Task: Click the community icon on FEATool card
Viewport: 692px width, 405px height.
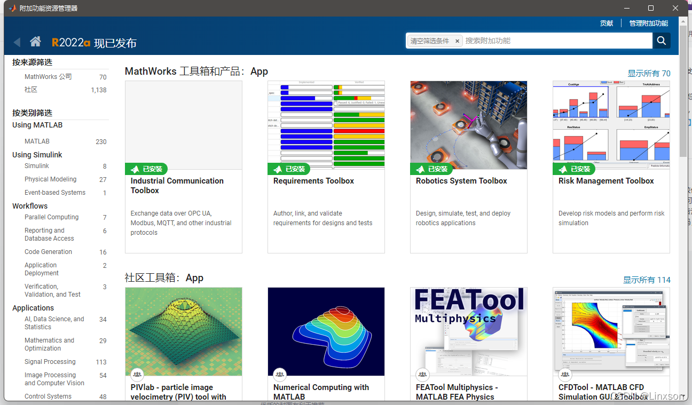Action: pos(422,375)
